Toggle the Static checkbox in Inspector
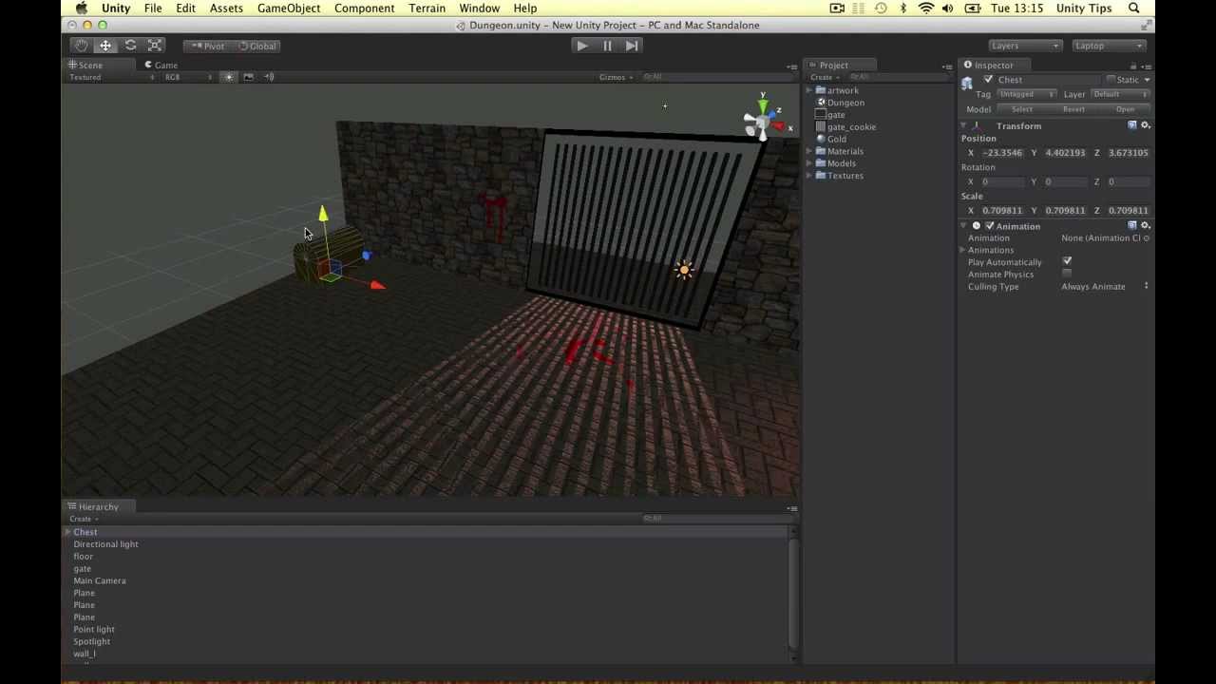This screenshot has height=684, width=1216. (x=1111, y=80)
